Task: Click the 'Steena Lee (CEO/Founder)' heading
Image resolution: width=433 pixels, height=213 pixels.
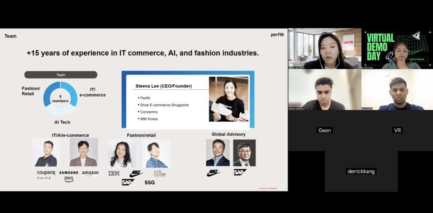Action: [x=164, y=86]
